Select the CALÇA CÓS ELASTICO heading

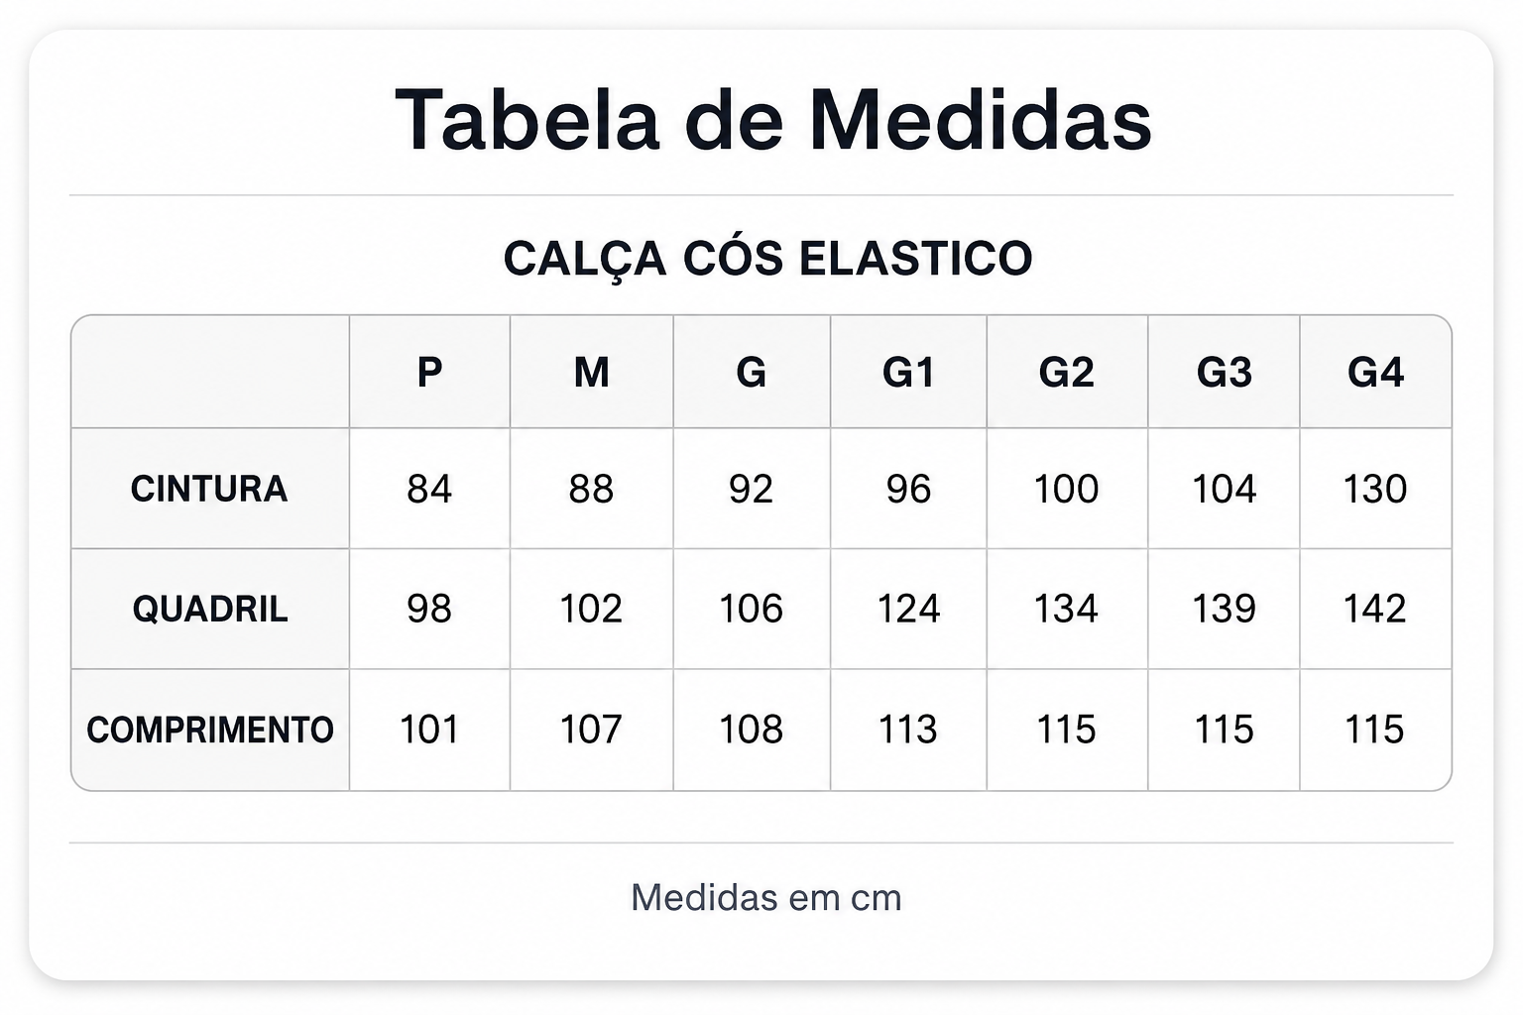click(767, 259)
